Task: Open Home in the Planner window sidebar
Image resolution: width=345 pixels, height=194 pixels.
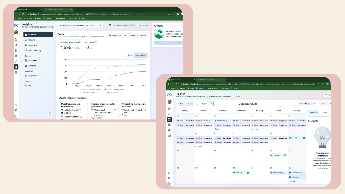Action: tap(169, 109)
